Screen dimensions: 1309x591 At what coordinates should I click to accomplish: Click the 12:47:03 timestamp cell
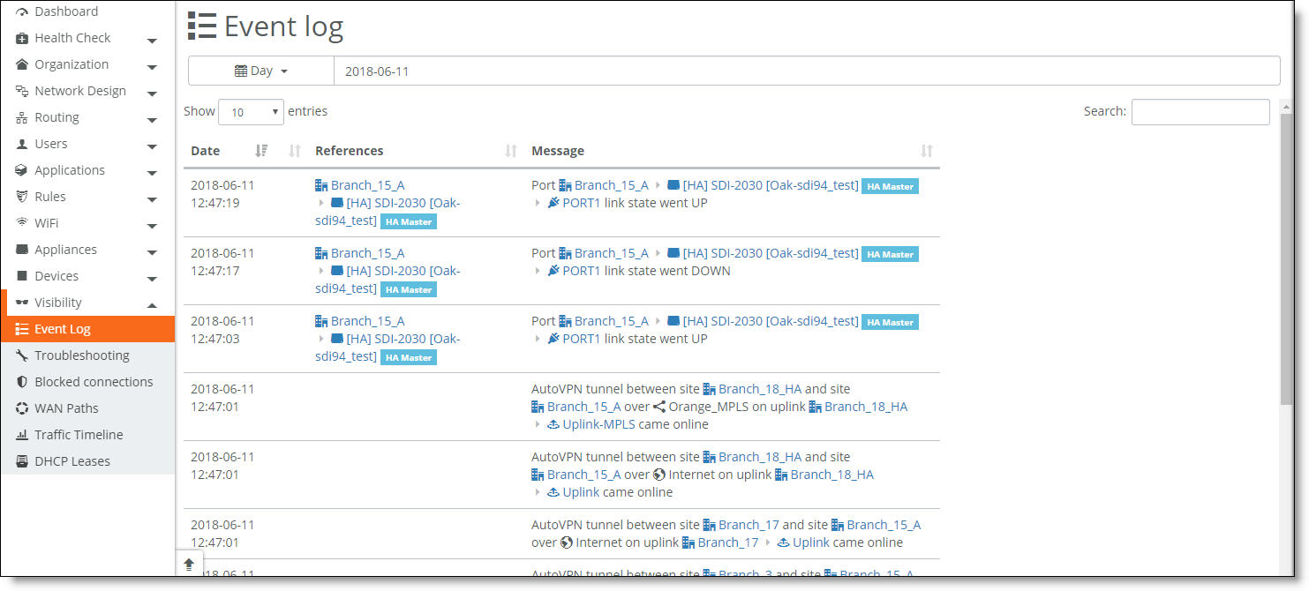coord(222,330)
